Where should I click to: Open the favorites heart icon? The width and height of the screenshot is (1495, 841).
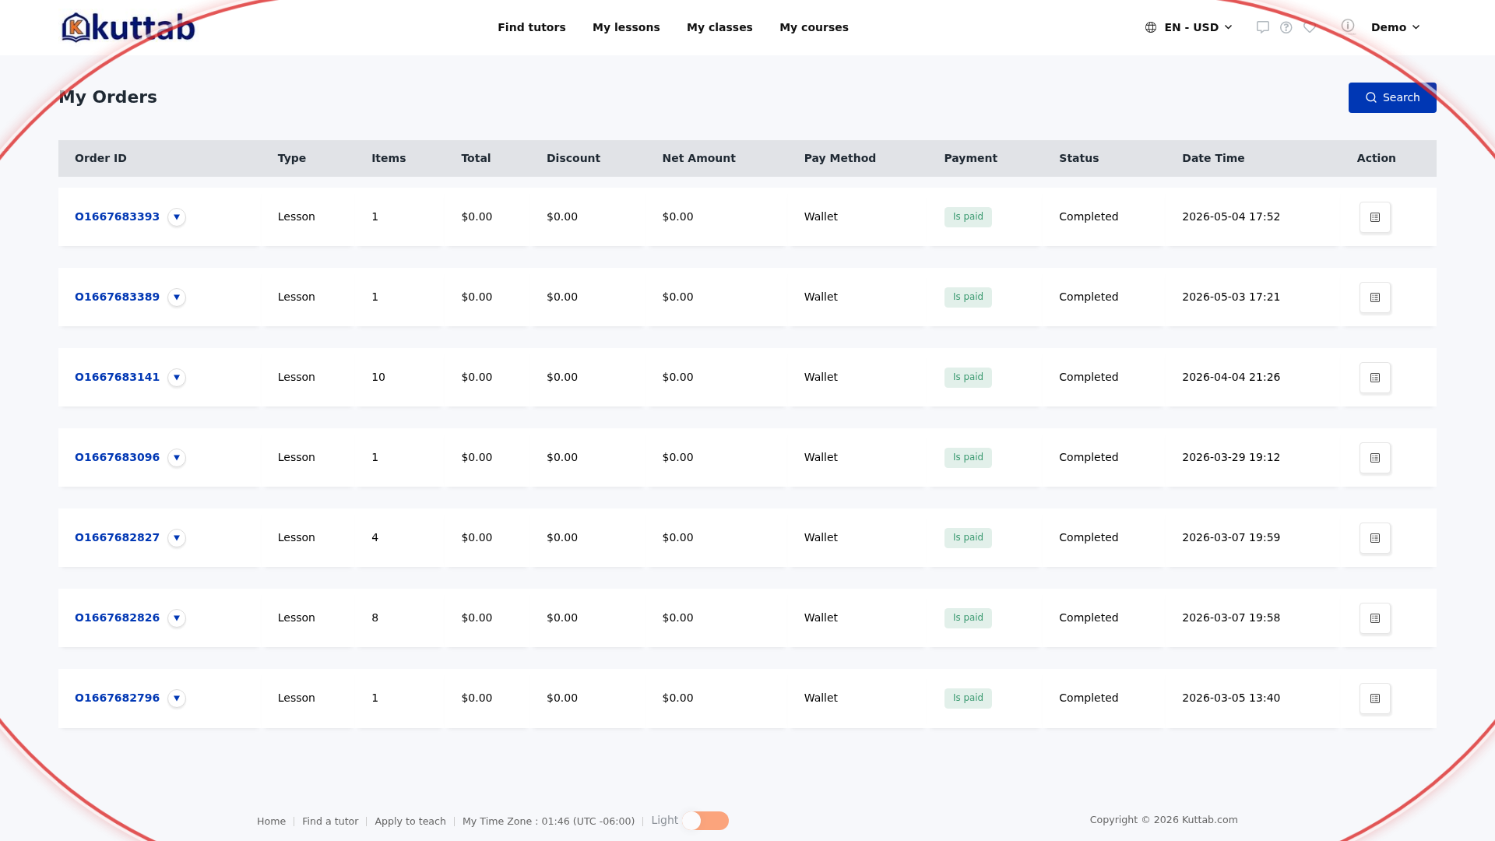1310,27
